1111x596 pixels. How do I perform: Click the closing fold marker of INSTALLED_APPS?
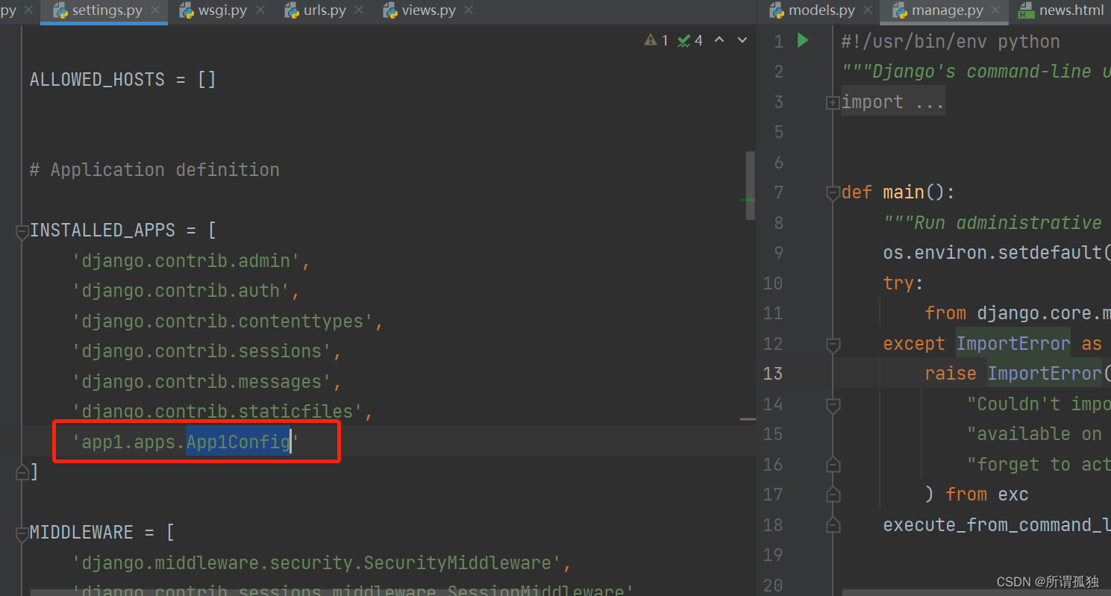22,472
